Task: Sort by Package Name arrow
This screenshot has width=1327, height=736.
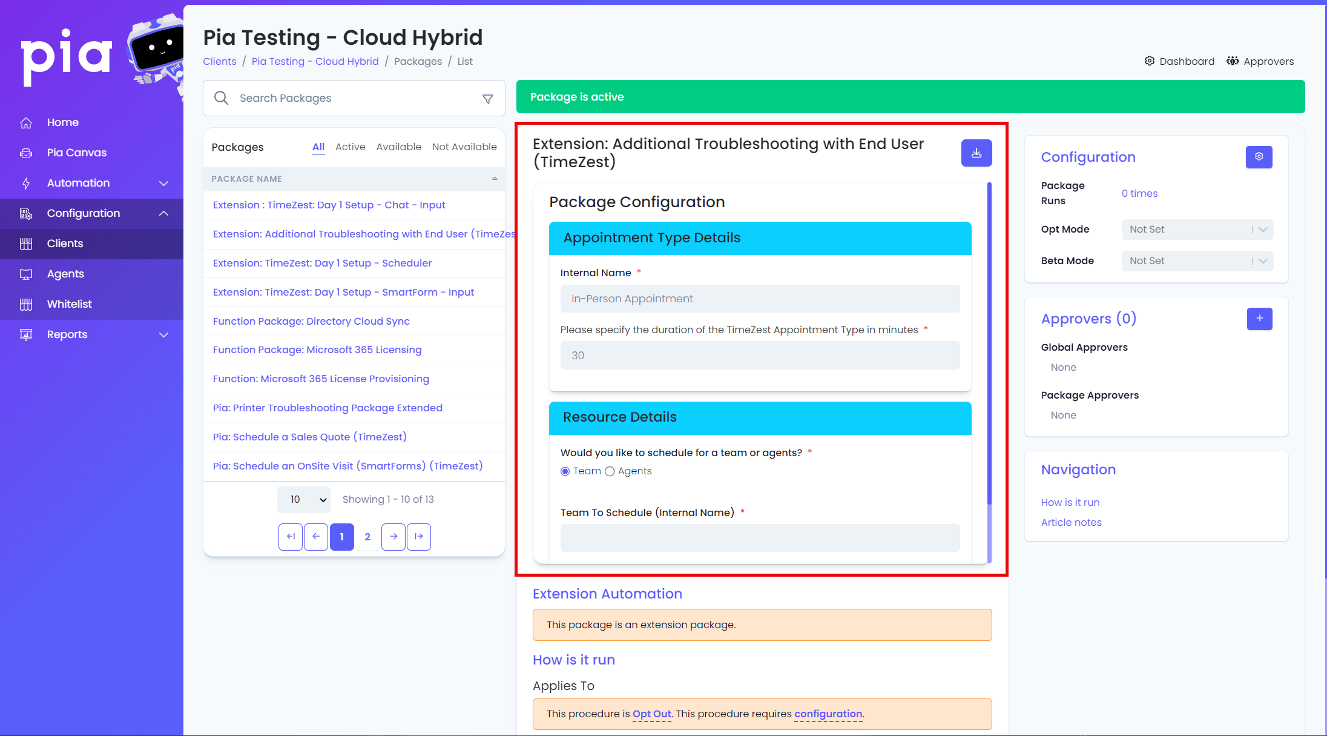Action: click(x=495, y=179)
